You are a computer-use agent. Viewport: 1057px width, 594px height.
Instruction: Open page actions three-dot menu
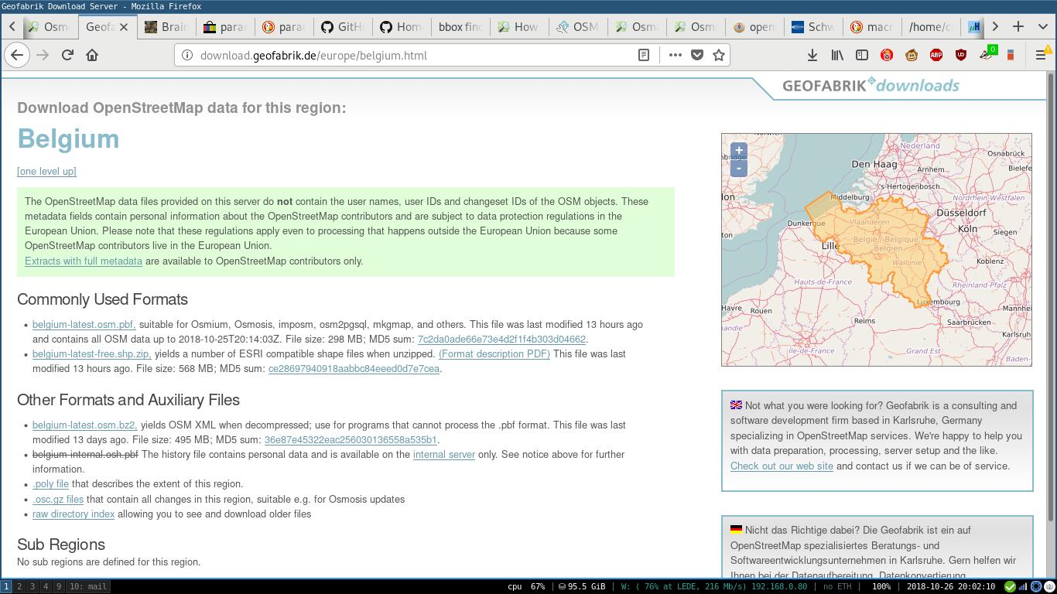tap(675, 55)
